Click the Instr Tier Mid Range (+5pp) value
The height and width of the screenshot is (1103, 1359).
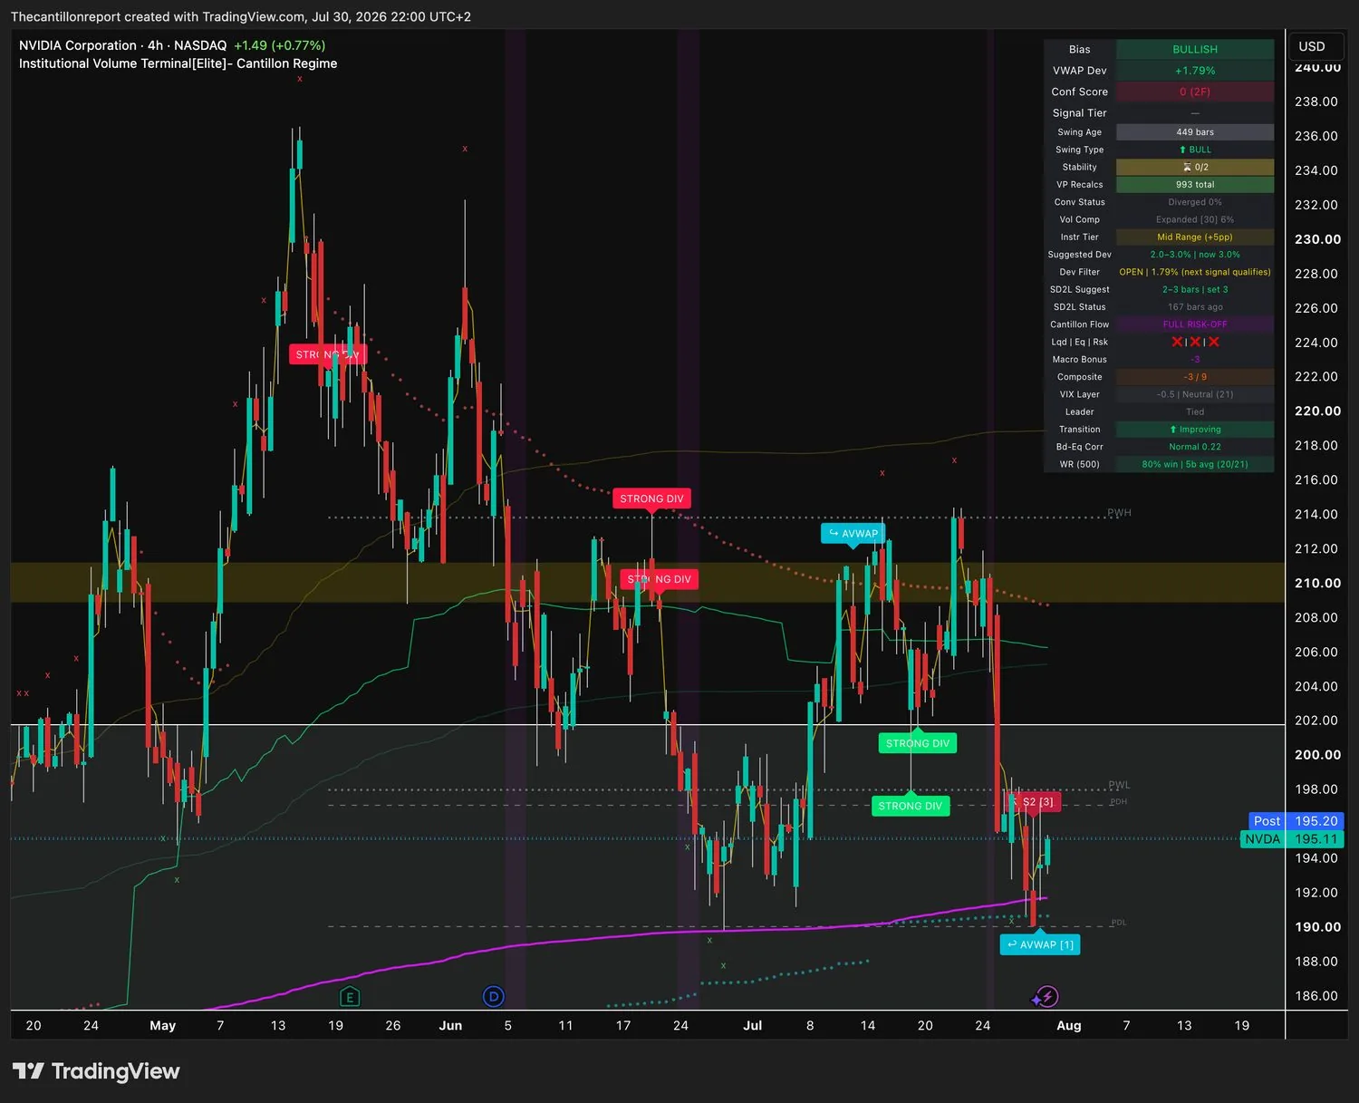(1195, 237)
